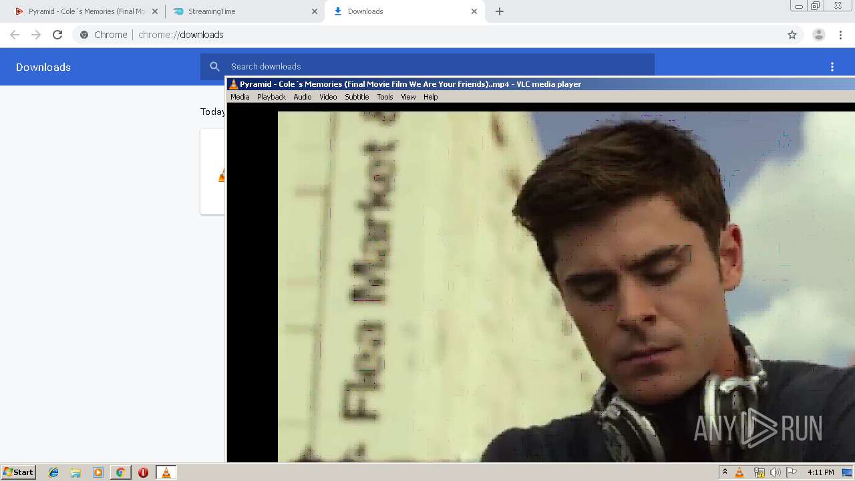Click the Show desktop button

(848, 472)
